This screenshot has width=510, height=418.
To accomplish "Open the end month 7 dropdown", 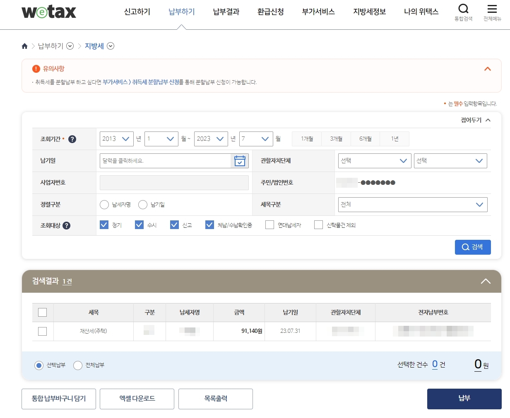I will pyautogui.click(x=256, y=139).
